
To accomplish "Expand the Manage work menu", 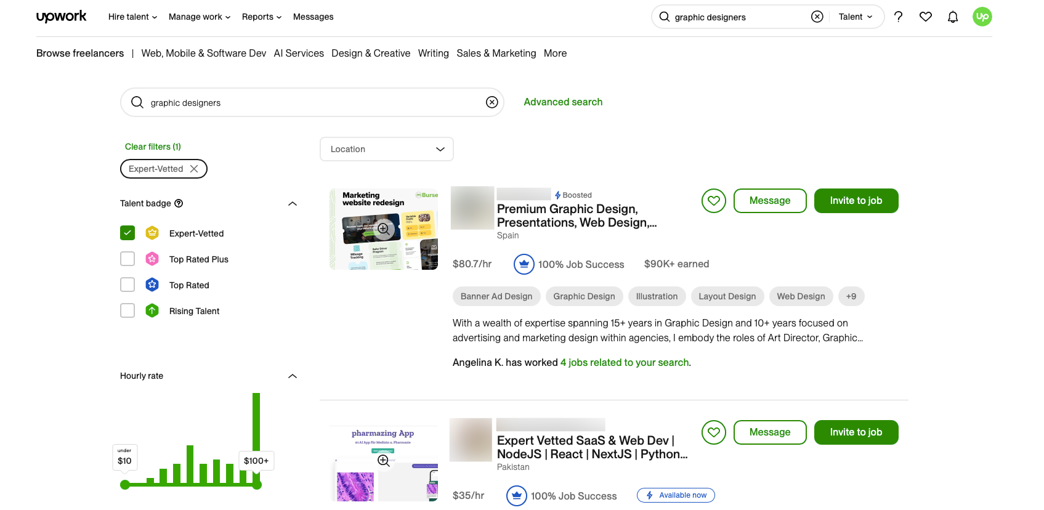I will tap(200, 17).
